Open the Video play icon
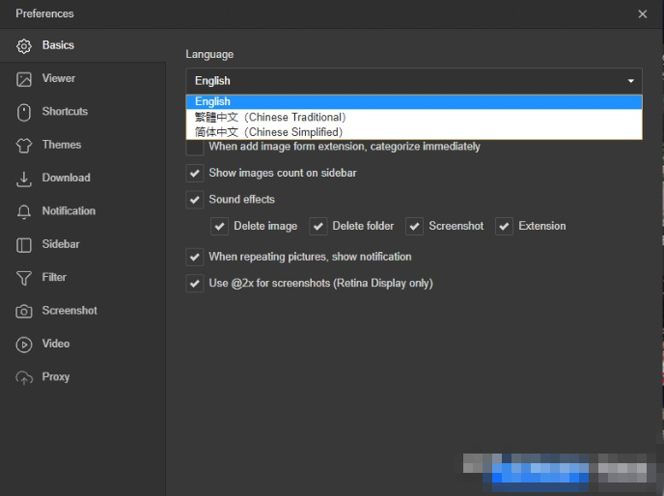 (x=24, y=344)
